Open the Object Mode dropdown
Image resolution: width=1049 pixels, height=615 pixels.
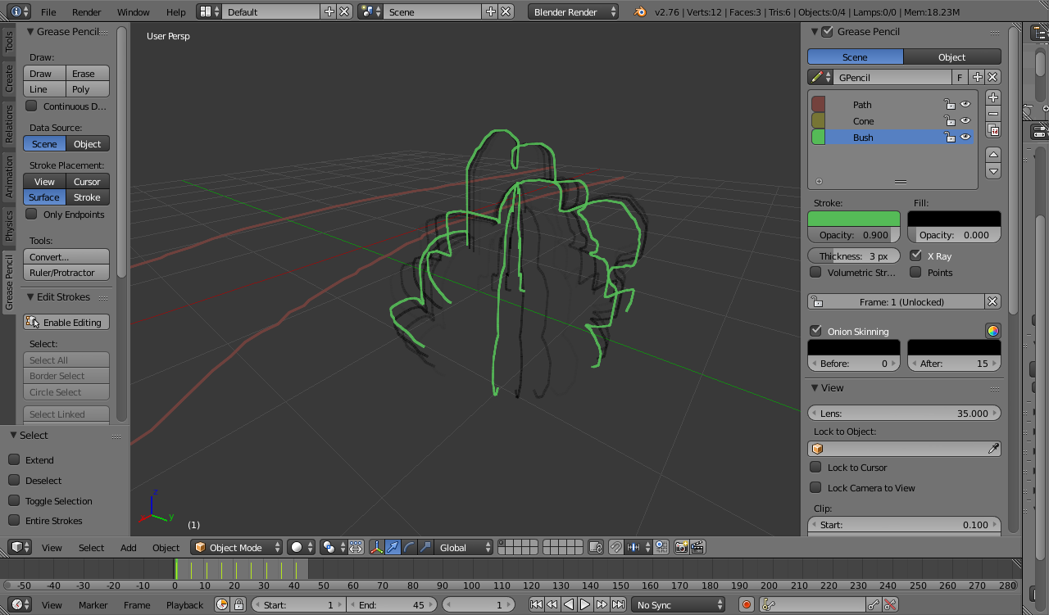[x=237, y=547]
